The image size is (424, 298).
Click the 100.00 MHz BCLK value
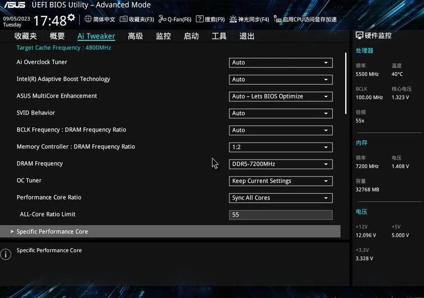[369, 98]
